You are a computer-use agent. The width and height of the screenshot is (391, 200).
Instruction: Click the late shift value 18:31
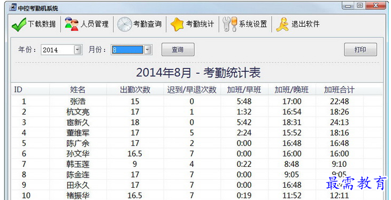click(292, 122)
